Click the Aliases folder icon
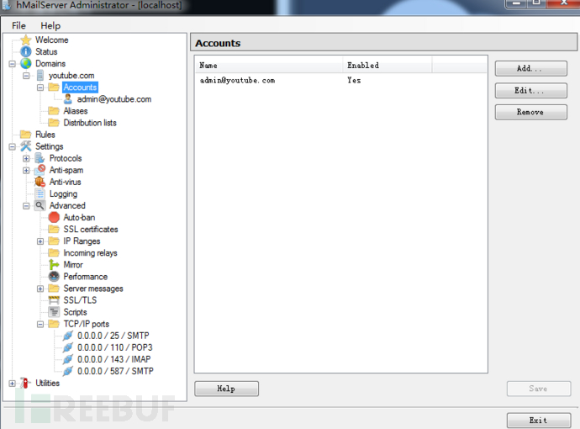 [x=54, y=111]
